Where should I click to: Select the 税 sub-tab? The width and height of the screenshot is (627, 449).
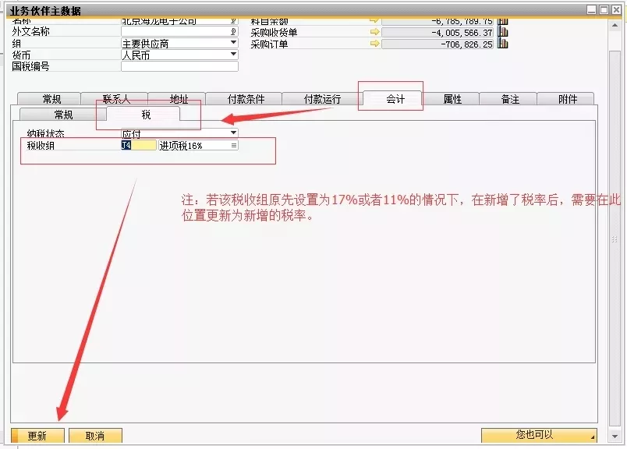(x=143, y=115)
